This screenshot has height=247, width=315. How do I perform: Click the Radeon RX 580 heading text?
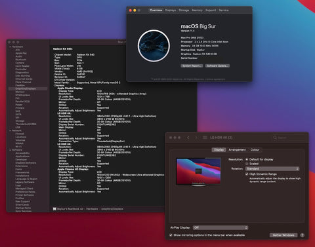(62, 49)
